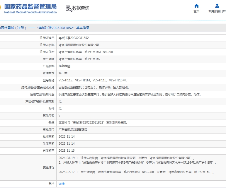This screenshot has height=190, width=226.
Task: Select effective date in 生效日期 row
Action: tap(67, 144)
